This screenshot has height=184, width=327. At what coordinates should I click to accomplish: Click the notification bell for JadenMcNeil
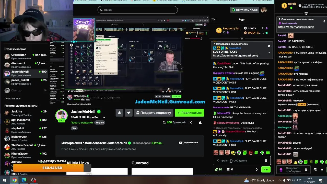tap(119, 113)
